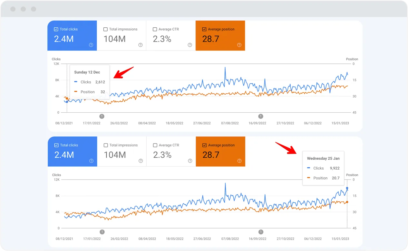Enable the Average CTR checkbox
Screen dimensions: 408x251
pos(155,29)
